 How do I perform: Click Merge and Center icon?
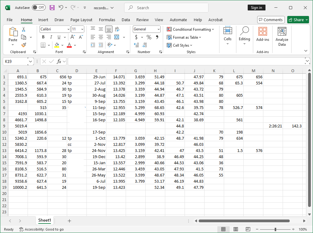click(x=117, y=37)
